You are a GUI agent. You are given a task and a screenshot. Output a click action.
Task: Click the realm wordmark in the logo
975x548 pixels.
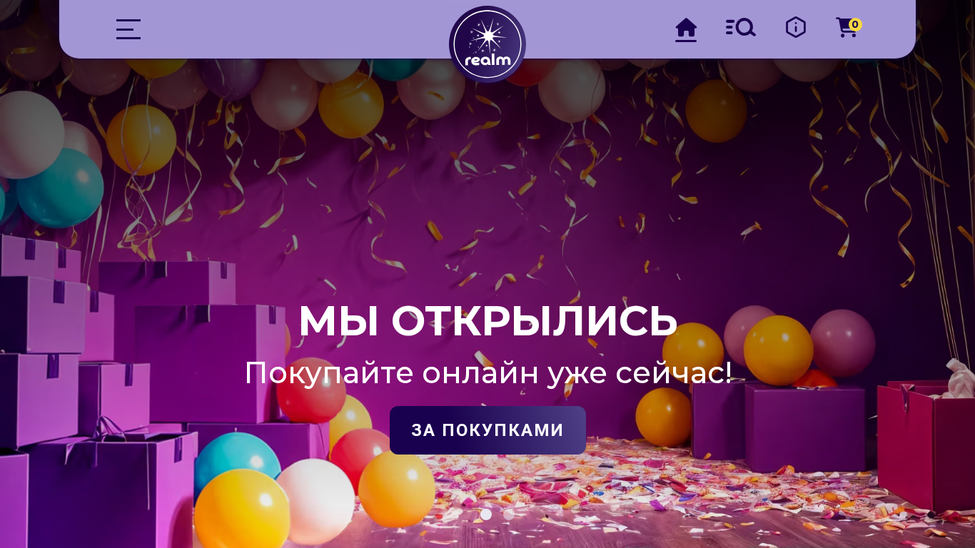tap(487, 60)
